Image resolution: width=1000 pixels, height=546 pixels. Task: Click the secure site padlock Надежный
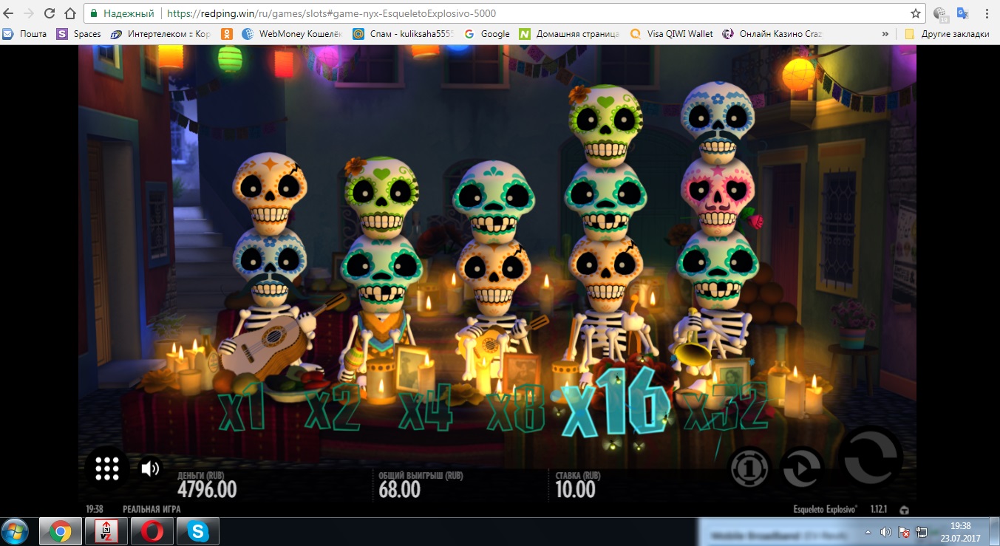point(122,13)
